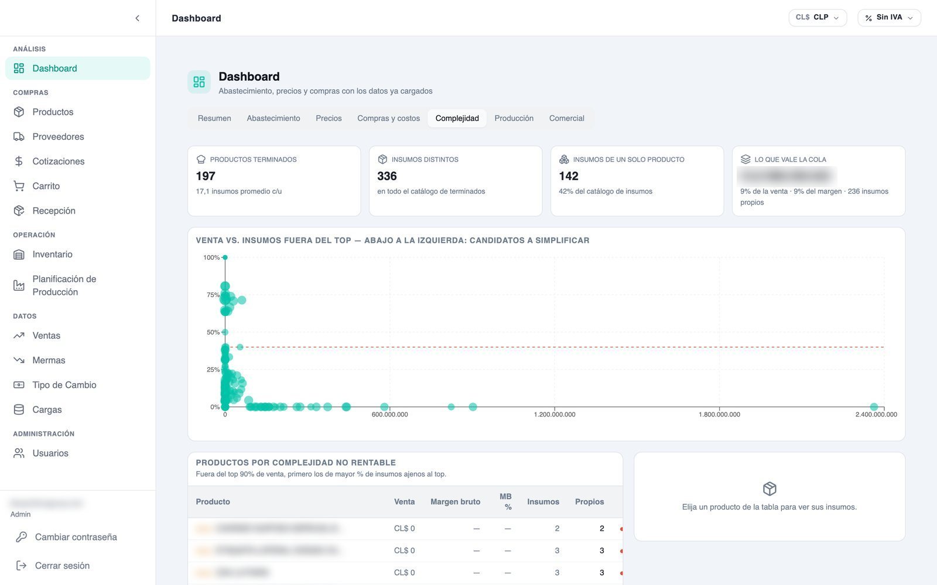Click the key icon for Cambiar contraseña
The width and height of the screenshot is (937, 585).
pyautogui.click(x=22, y=537)
